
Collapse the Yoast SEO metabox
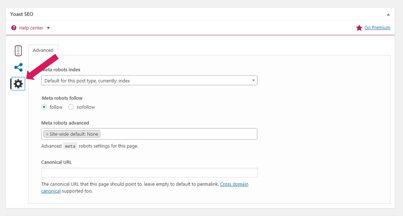tap(388, 14)
